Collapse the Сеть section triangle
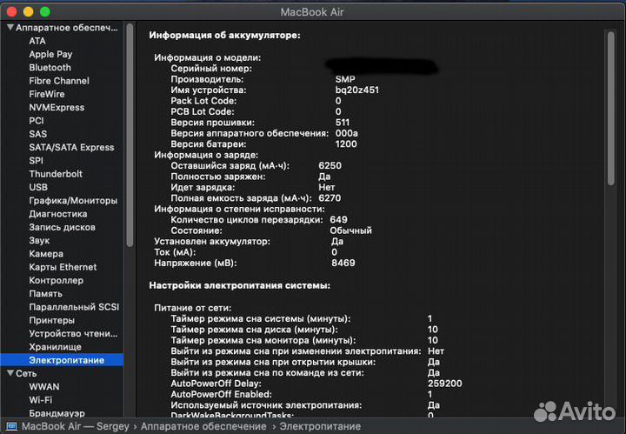This screenshot has height=434, width=626. click(x=10, y=373)
